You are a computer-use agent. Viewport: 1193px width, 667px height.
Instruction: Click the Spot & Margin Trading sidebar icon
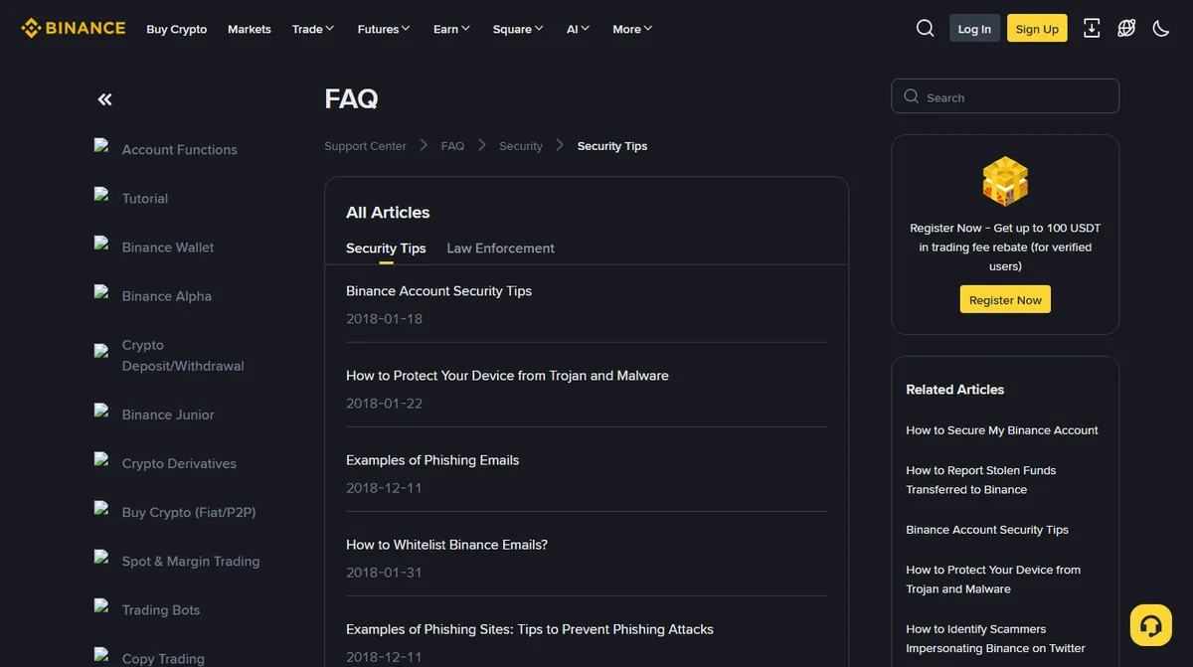tap(101, 556)
